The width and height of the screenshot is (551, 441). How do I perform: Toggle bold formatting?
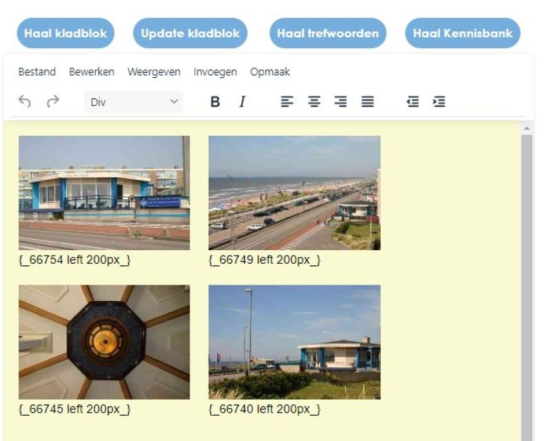click(215, 101)
